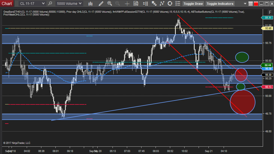The image size is (274, 154).
Task: Click the zoom out magnifier icon
Action: 118,3
